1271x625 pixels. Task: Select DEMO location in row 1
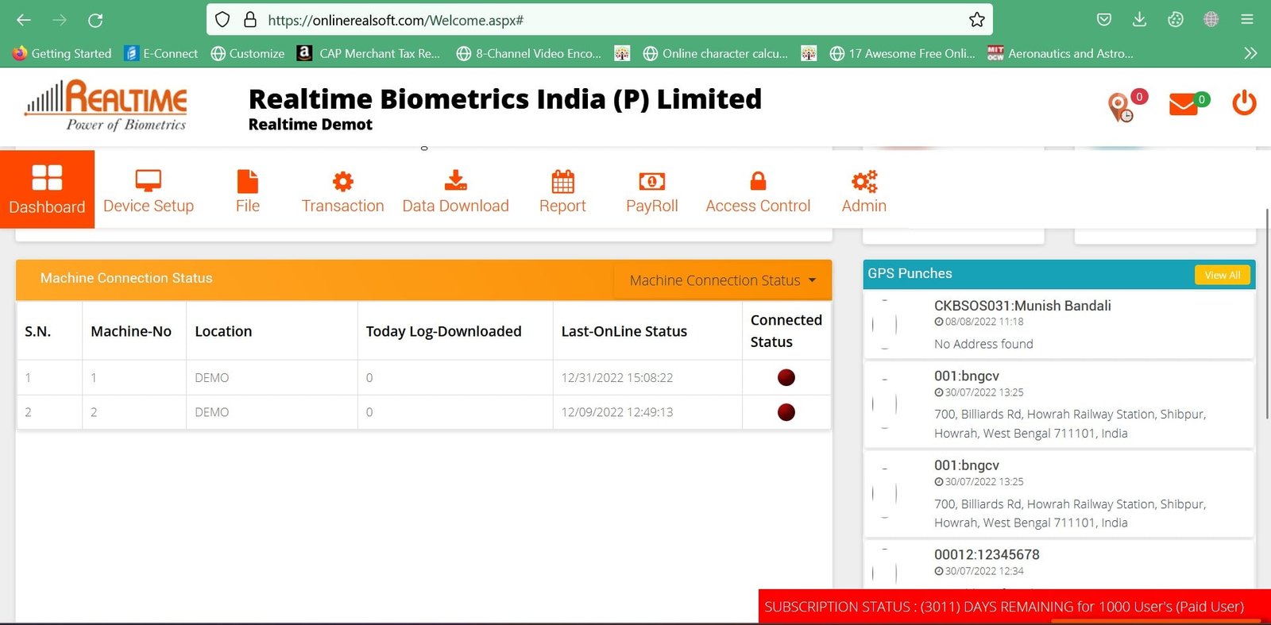pos(212,378)
